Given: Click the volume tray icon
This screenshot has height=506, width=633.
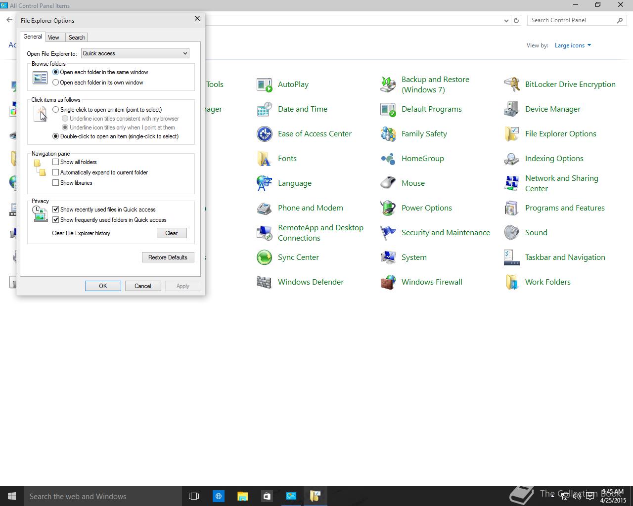Looking at the screenshot, I should (577, 496).
